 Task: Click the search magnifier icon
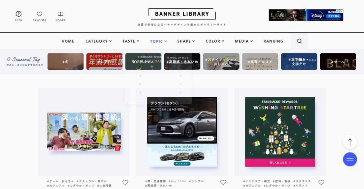point(299,41)
